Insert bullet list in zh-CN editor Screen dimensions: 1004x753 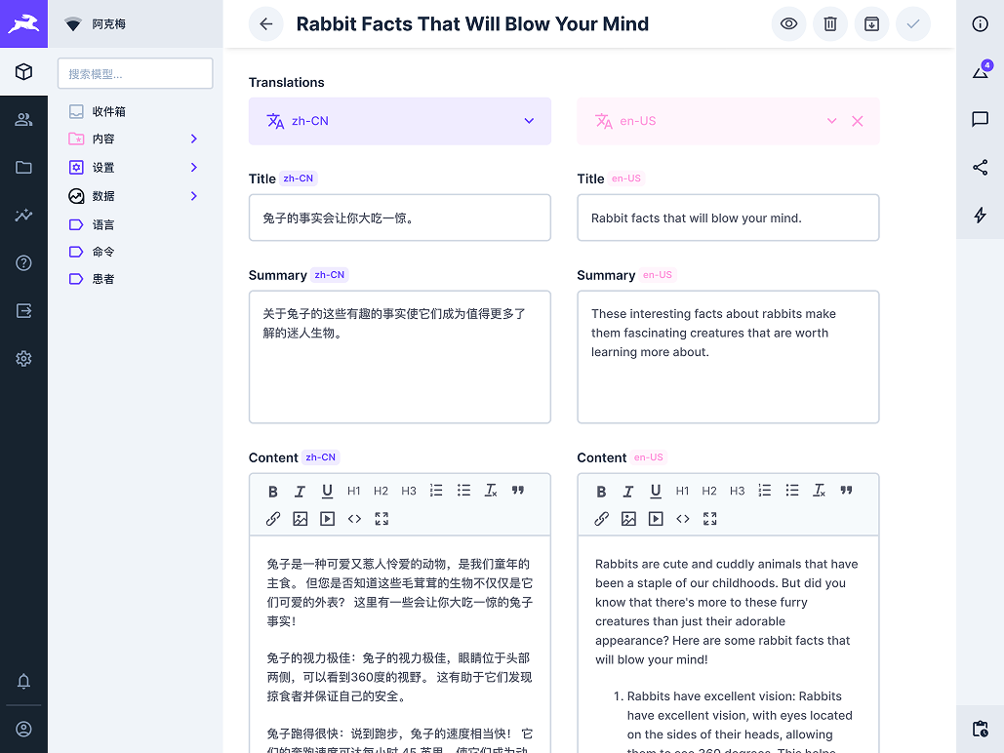click(463, 491)
